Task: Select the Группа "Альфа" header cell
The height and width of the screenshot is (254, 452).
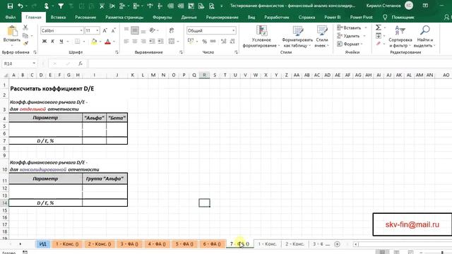Action: (105, 179)
